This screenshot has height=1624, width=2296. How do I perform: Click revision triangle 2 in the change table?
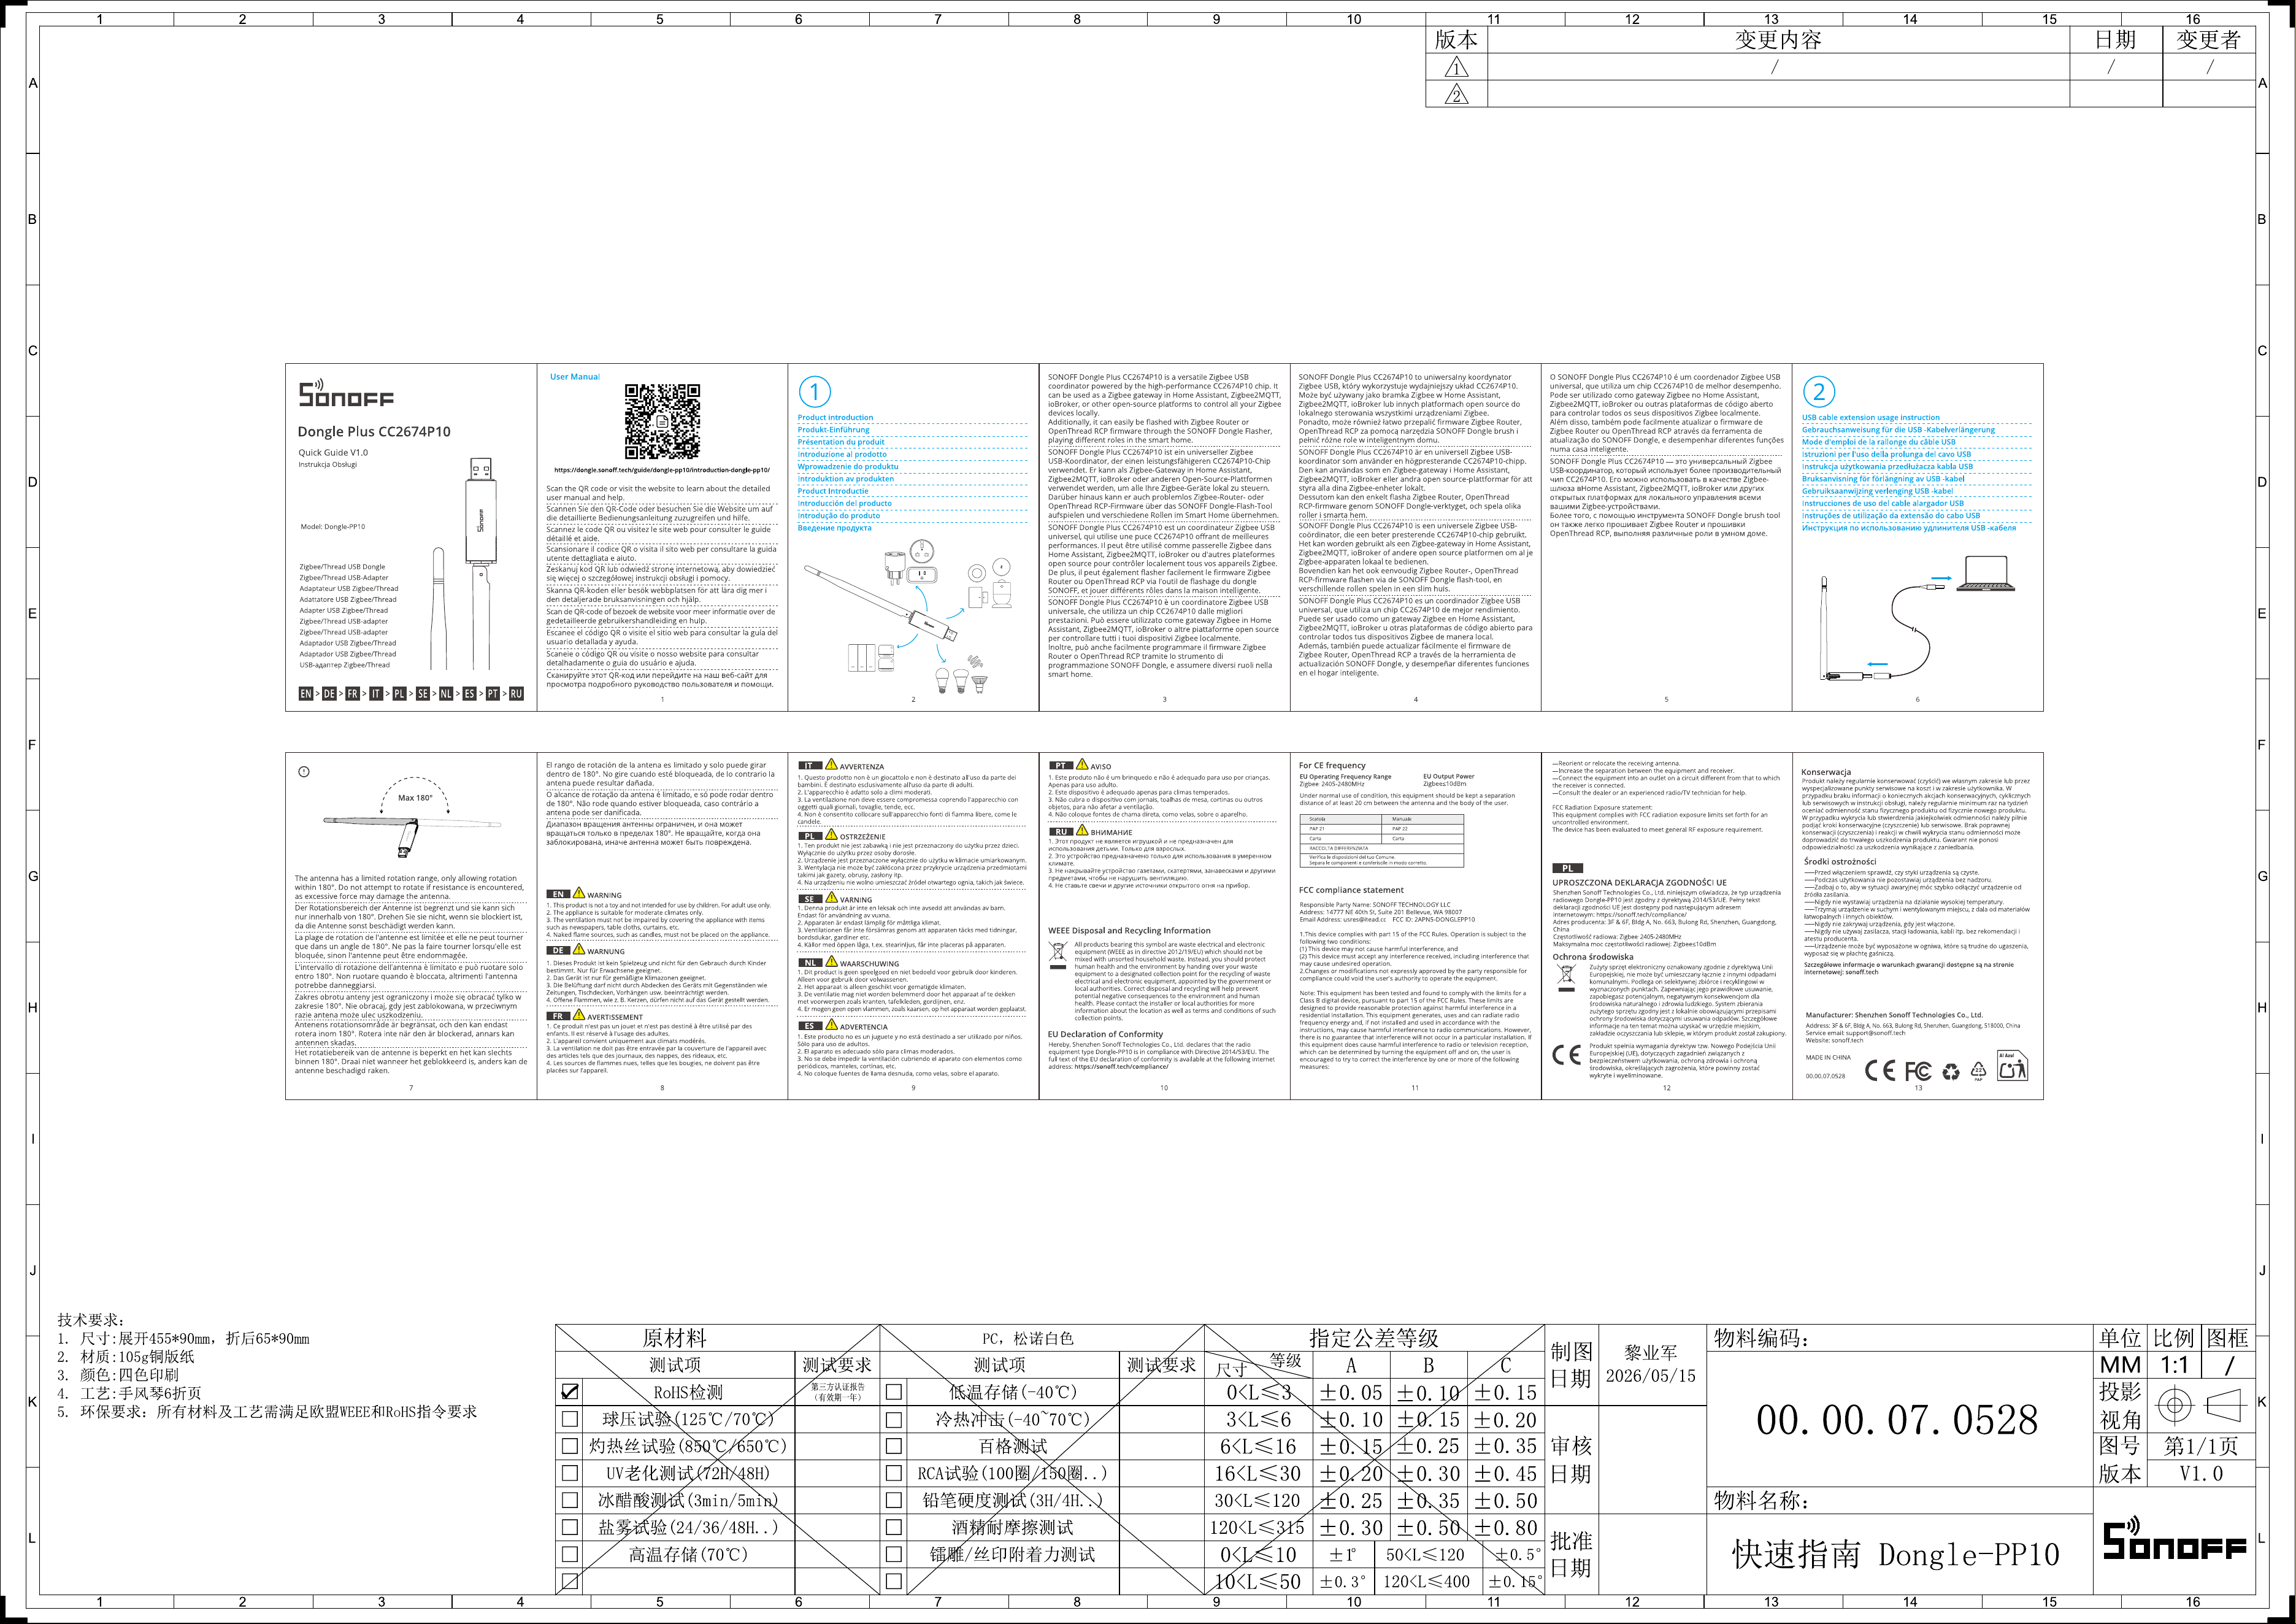(x=1457, y=94)
